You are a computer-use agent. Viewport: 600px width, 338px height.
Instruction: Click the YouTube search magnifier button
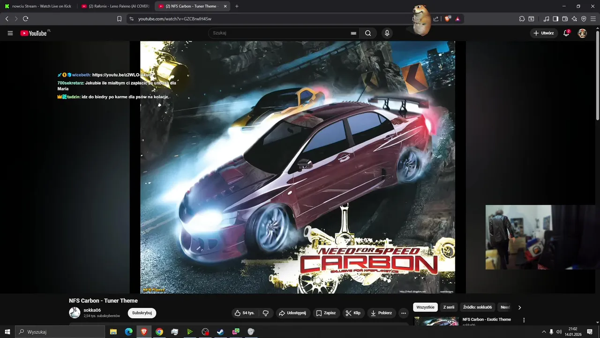coord(368,33)
